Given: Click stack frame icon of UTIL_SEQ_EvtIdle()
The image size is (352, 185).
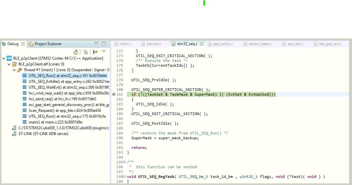Looking at the screenshot, I should 25,82.
